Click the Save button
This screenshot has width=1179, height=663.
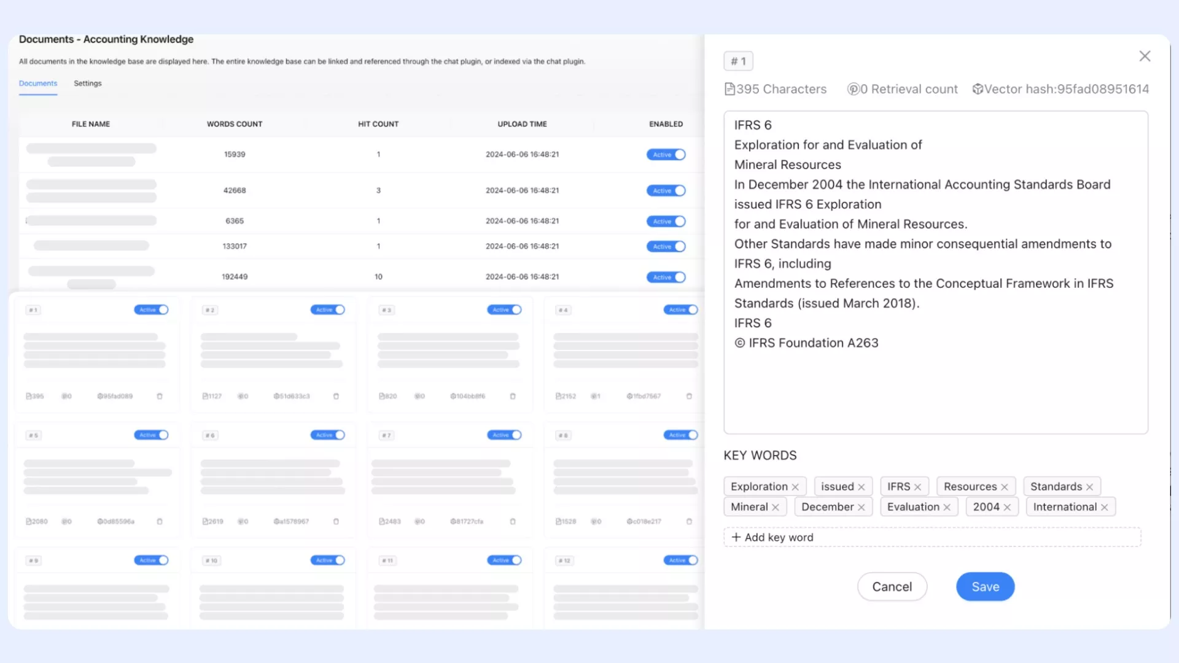tap(985, 587)
